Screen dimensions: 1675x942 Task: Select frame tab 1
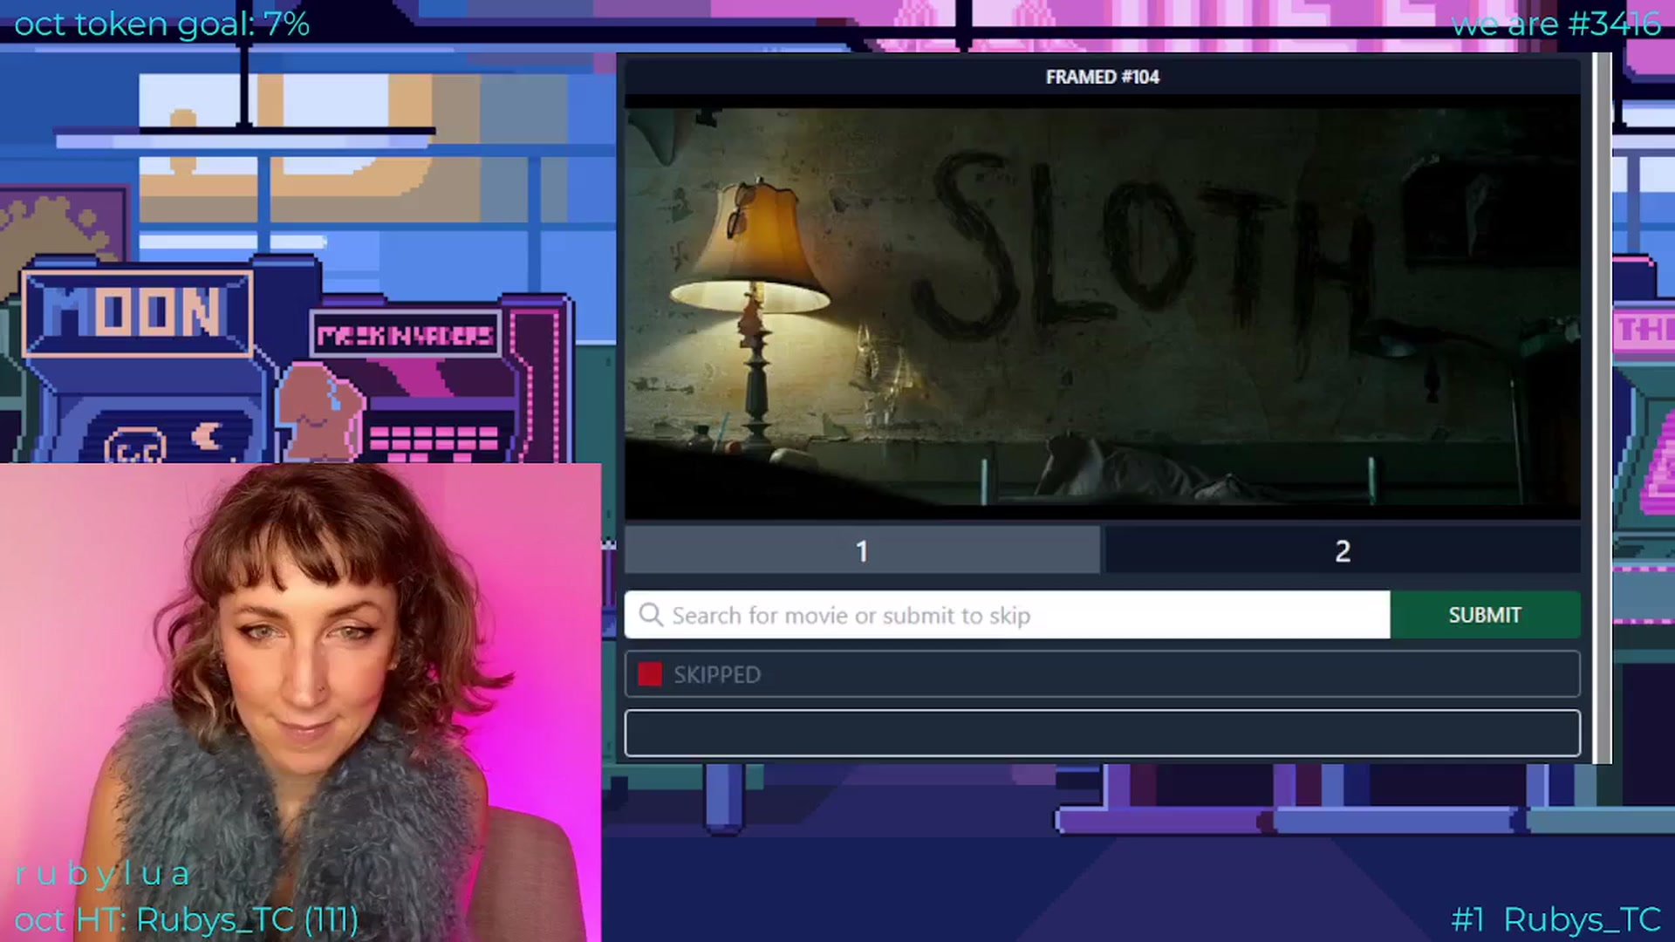click(x=862, y=550)
